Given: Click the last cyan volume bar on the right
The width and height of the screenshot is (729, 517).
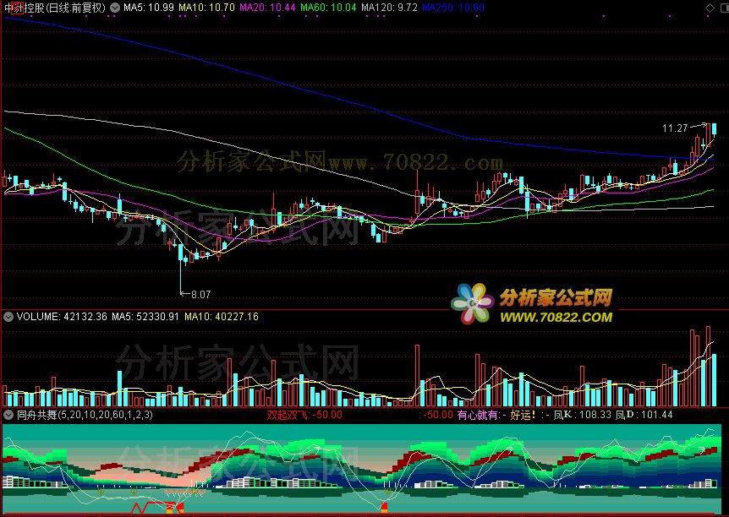Looking at the screenshot, I should pos(714,380).
